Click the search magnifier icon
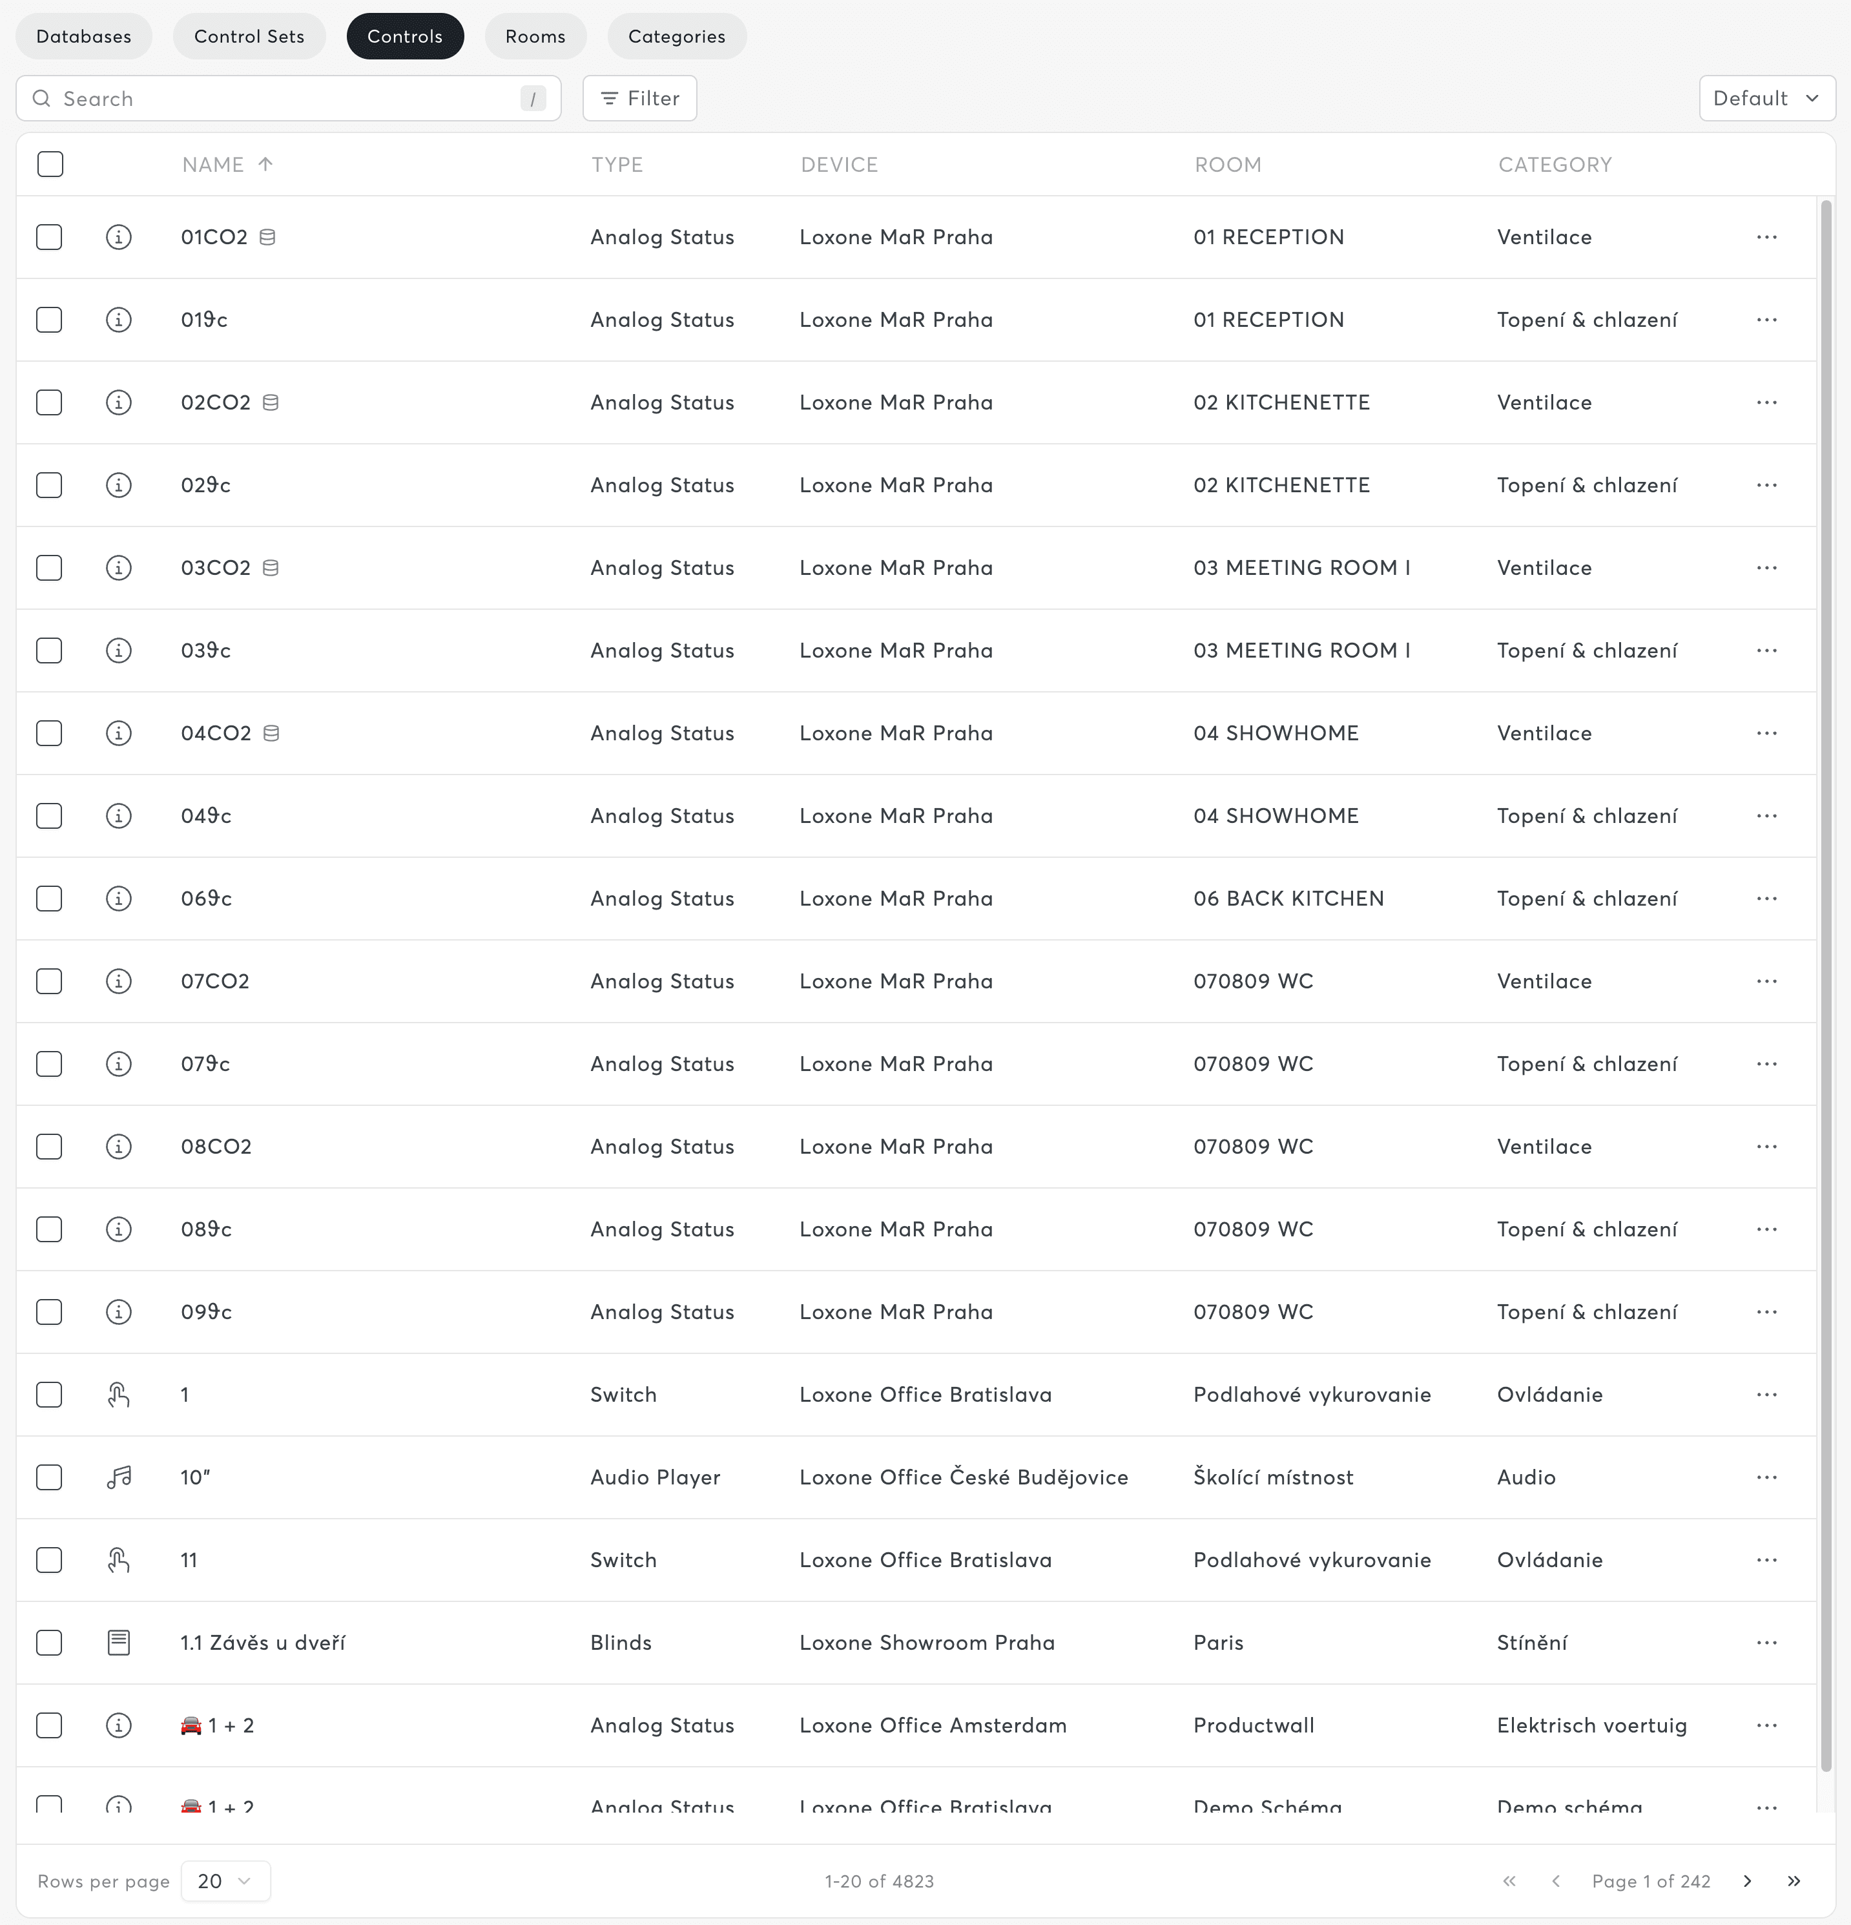Viewport: 1851px width, 1925px height. (41, 98)
